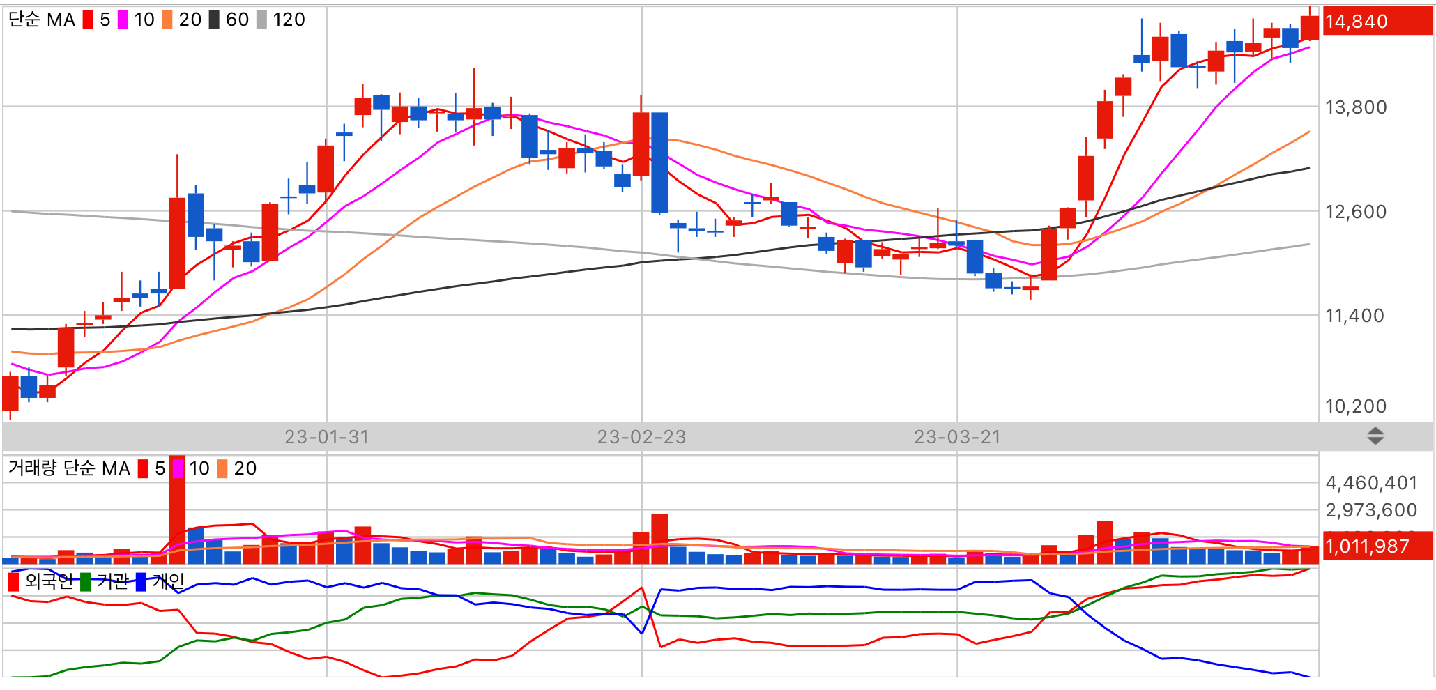Screen dimensions: 1436x690
Task: Click the magenta 10-day MA color swatch
Action: pos(123,20)
